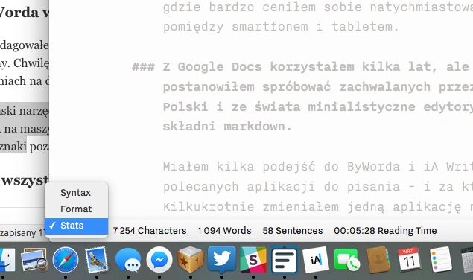The image size is (473, 280).
Task: Open FaceTime from the dock
Action: 347,260
